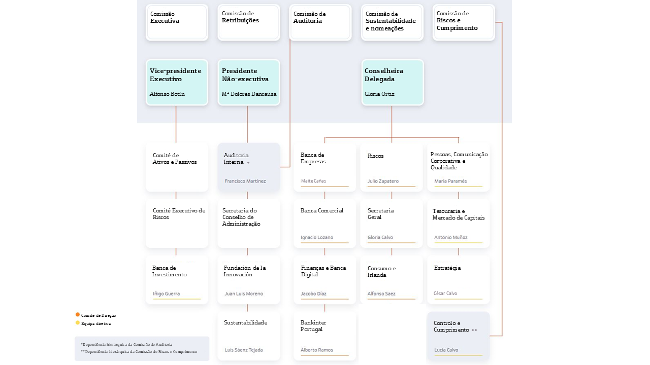This screenshot has width=650, height=365.
Task: Select the Tesouraria e Mercado de Capitais card
Action: pos(459,224)
